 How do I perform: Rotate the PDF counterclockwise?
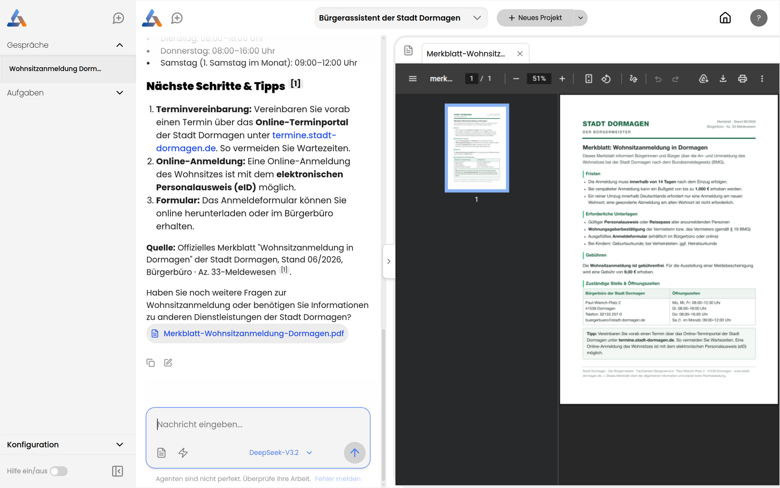pos(606,79)
